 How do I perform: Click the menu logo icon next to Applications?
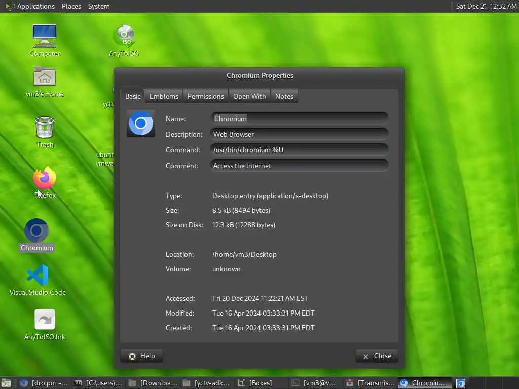point(9,6)
